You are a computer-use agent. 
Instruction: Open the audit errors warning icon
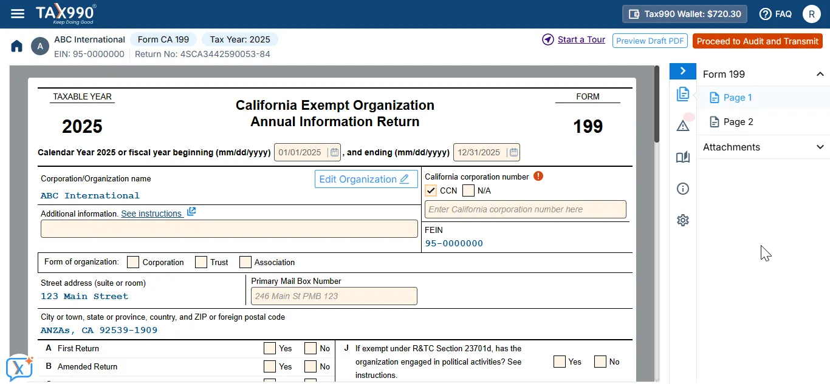(x=682, y=126)
